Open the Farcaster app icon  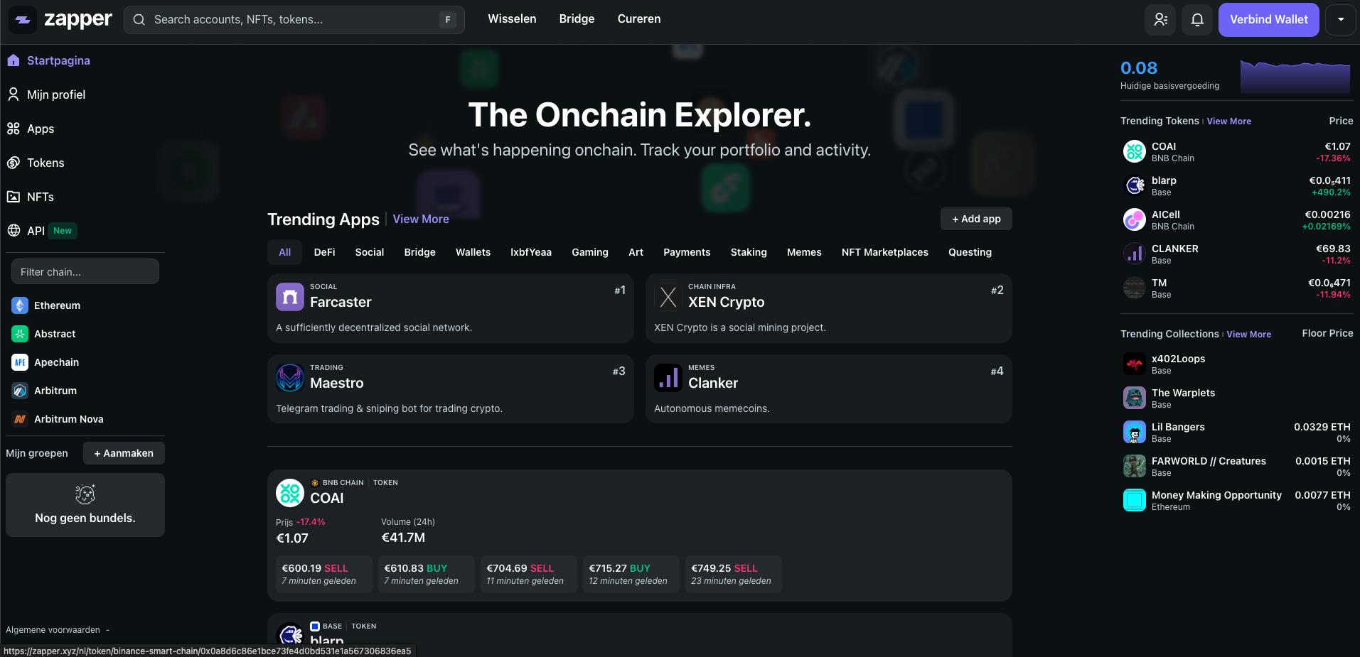point(290,297)
